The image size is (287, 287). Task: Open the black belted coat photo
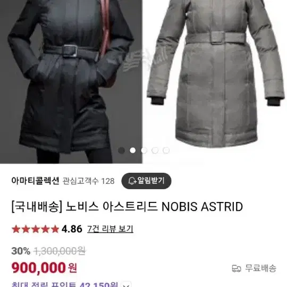[71, 82]
